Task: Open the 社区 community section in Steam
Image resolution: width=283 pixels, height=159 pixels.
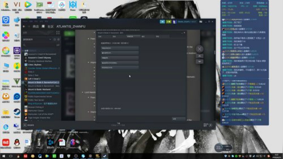Action: 51,26
